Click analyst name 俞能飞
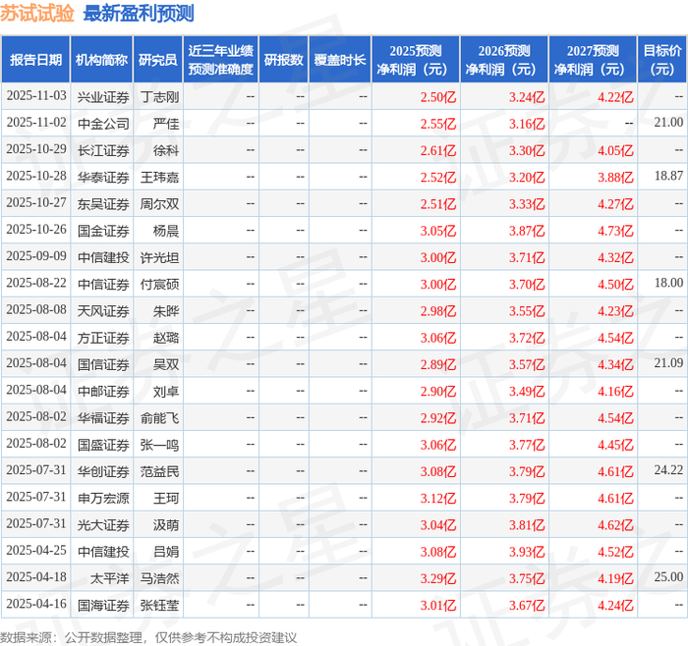The image size is (688, 646). tap(159, 417)
